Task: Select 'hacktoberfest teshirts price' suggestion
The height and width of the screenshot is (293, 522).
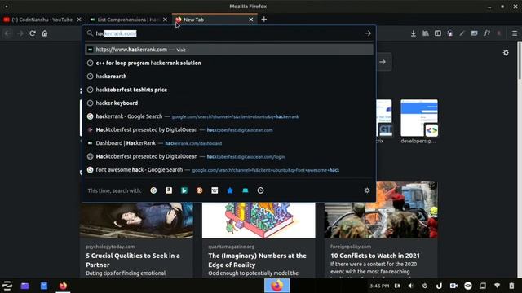Action: coord(229,90)
